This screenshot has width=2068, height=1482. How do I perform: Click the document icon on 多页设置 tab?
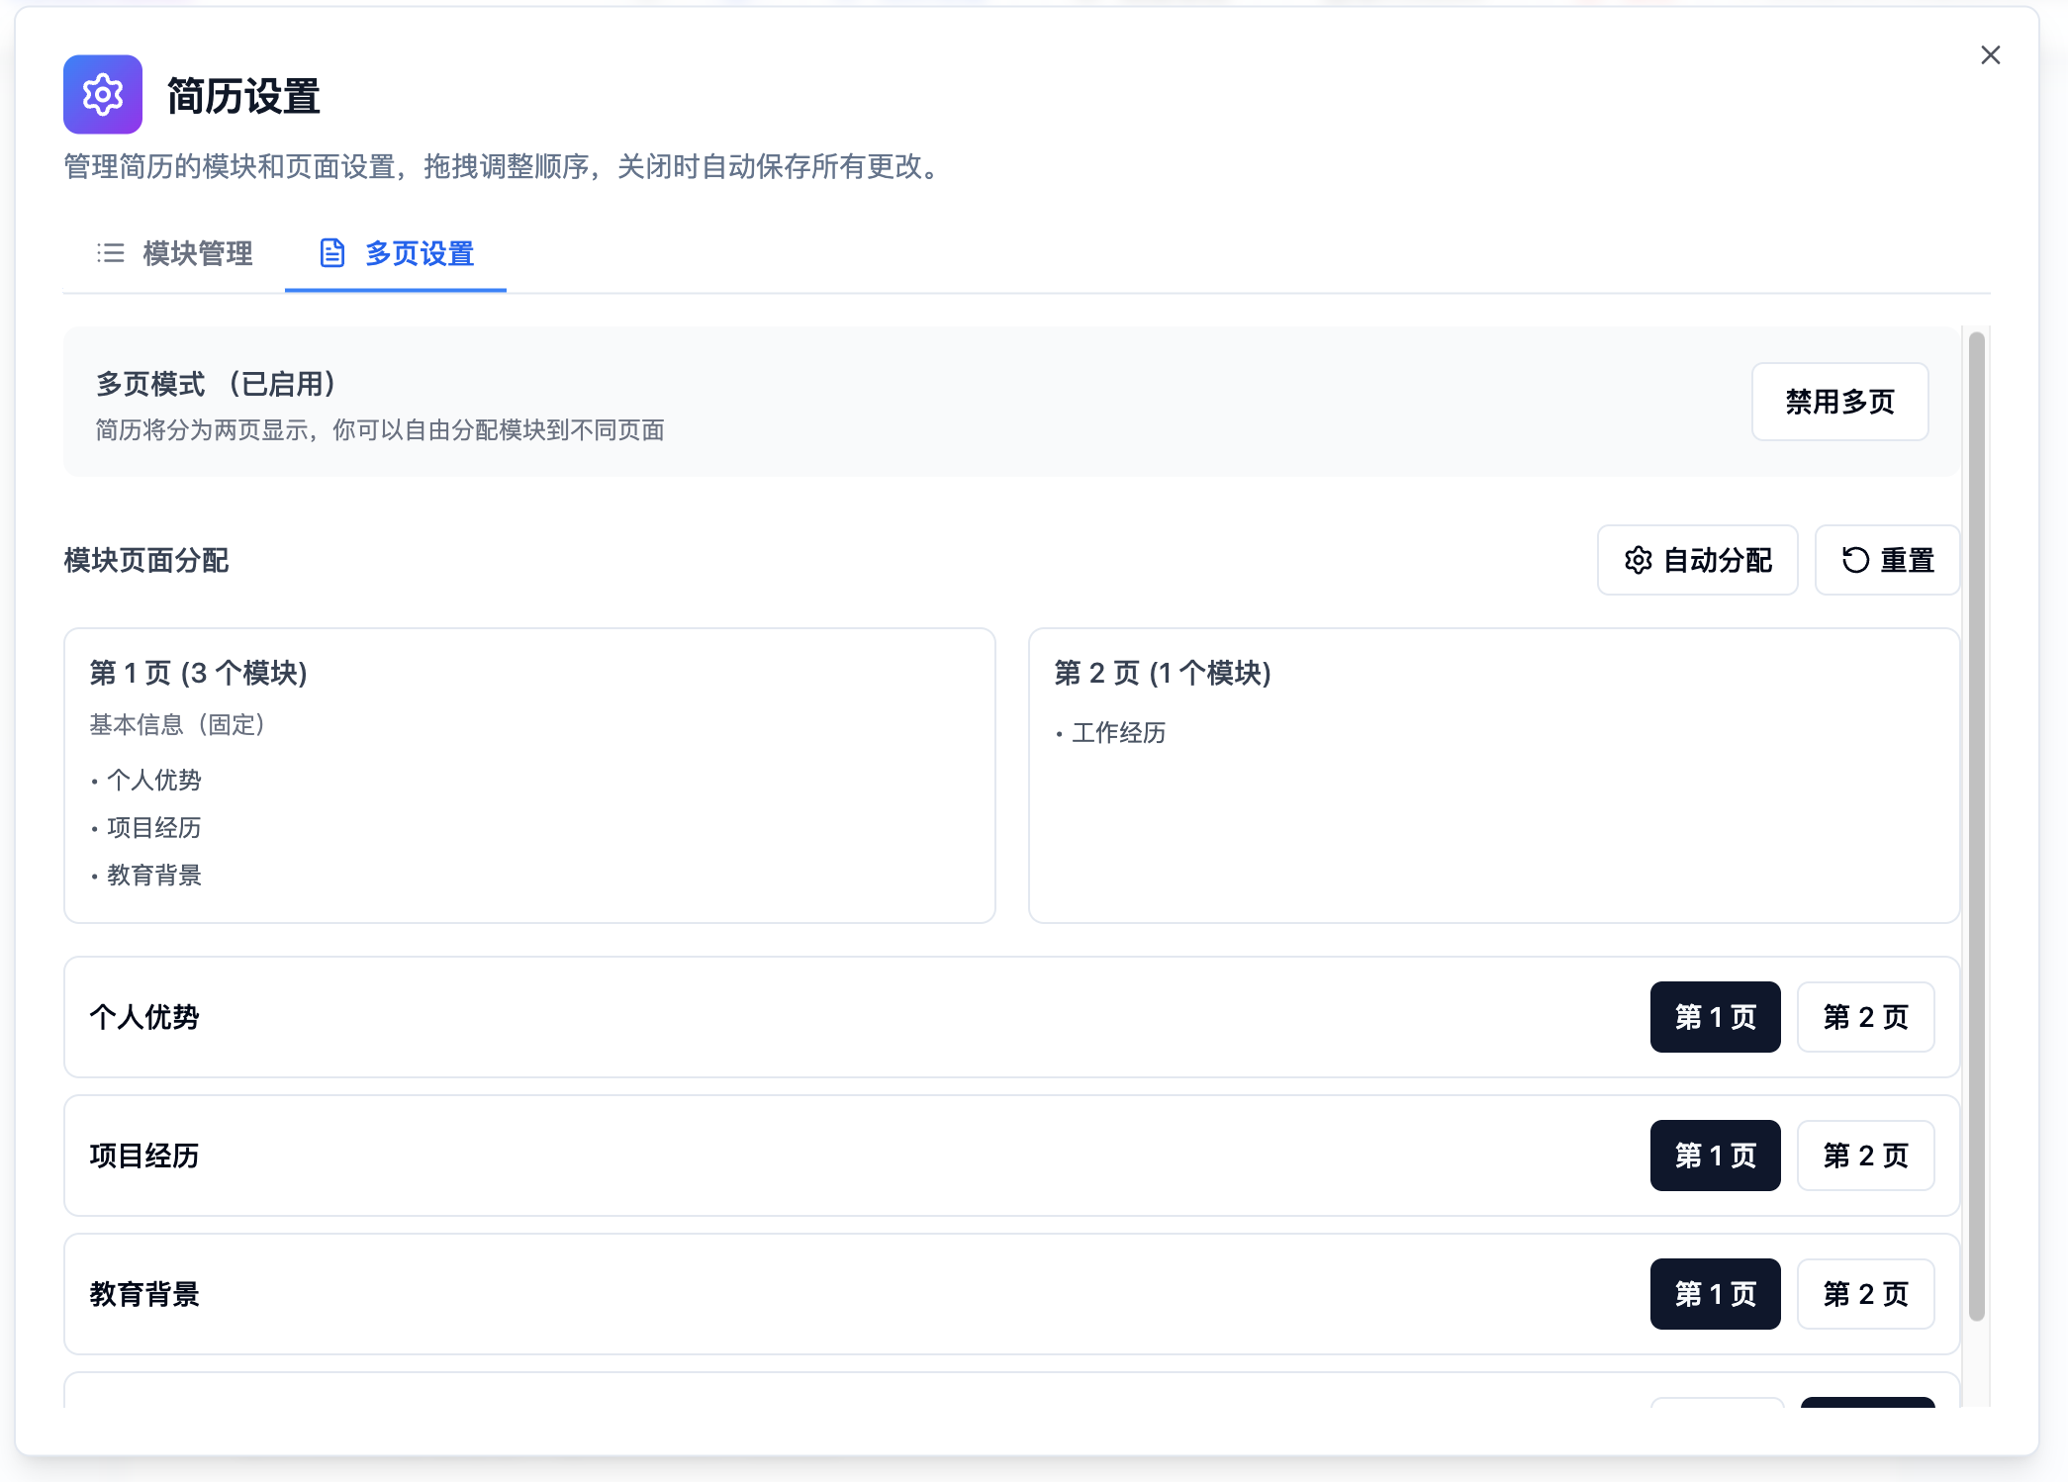[332, 253]
